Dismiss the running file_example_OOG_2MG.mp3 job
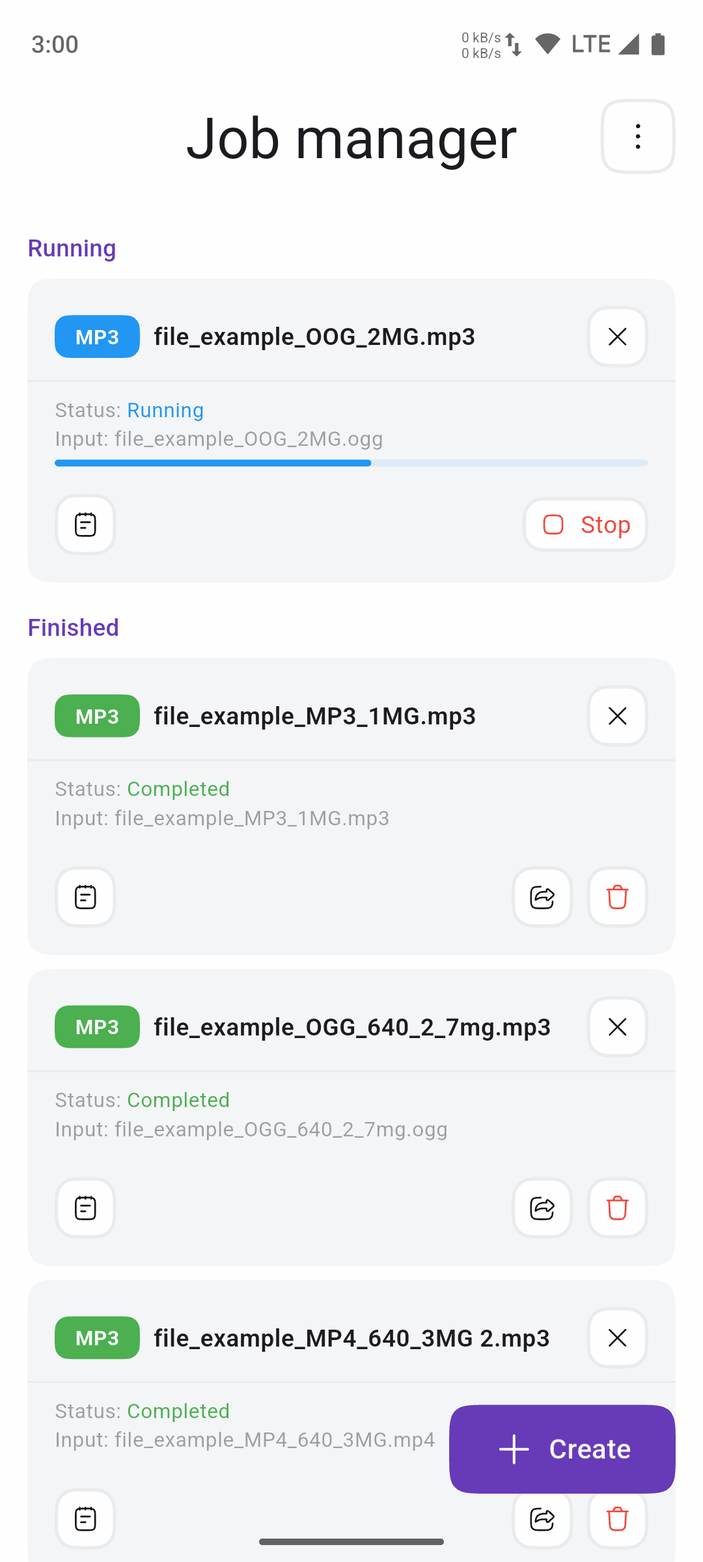The height and width of the screenshot is (1562, 703). 618,336
